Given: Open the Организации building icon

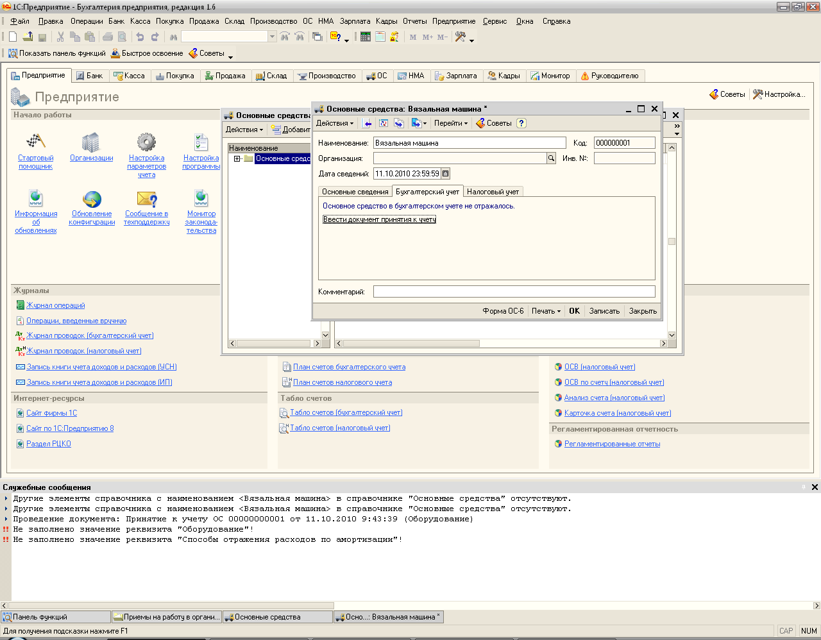Looking at the screenshot, I should [91, 142].
